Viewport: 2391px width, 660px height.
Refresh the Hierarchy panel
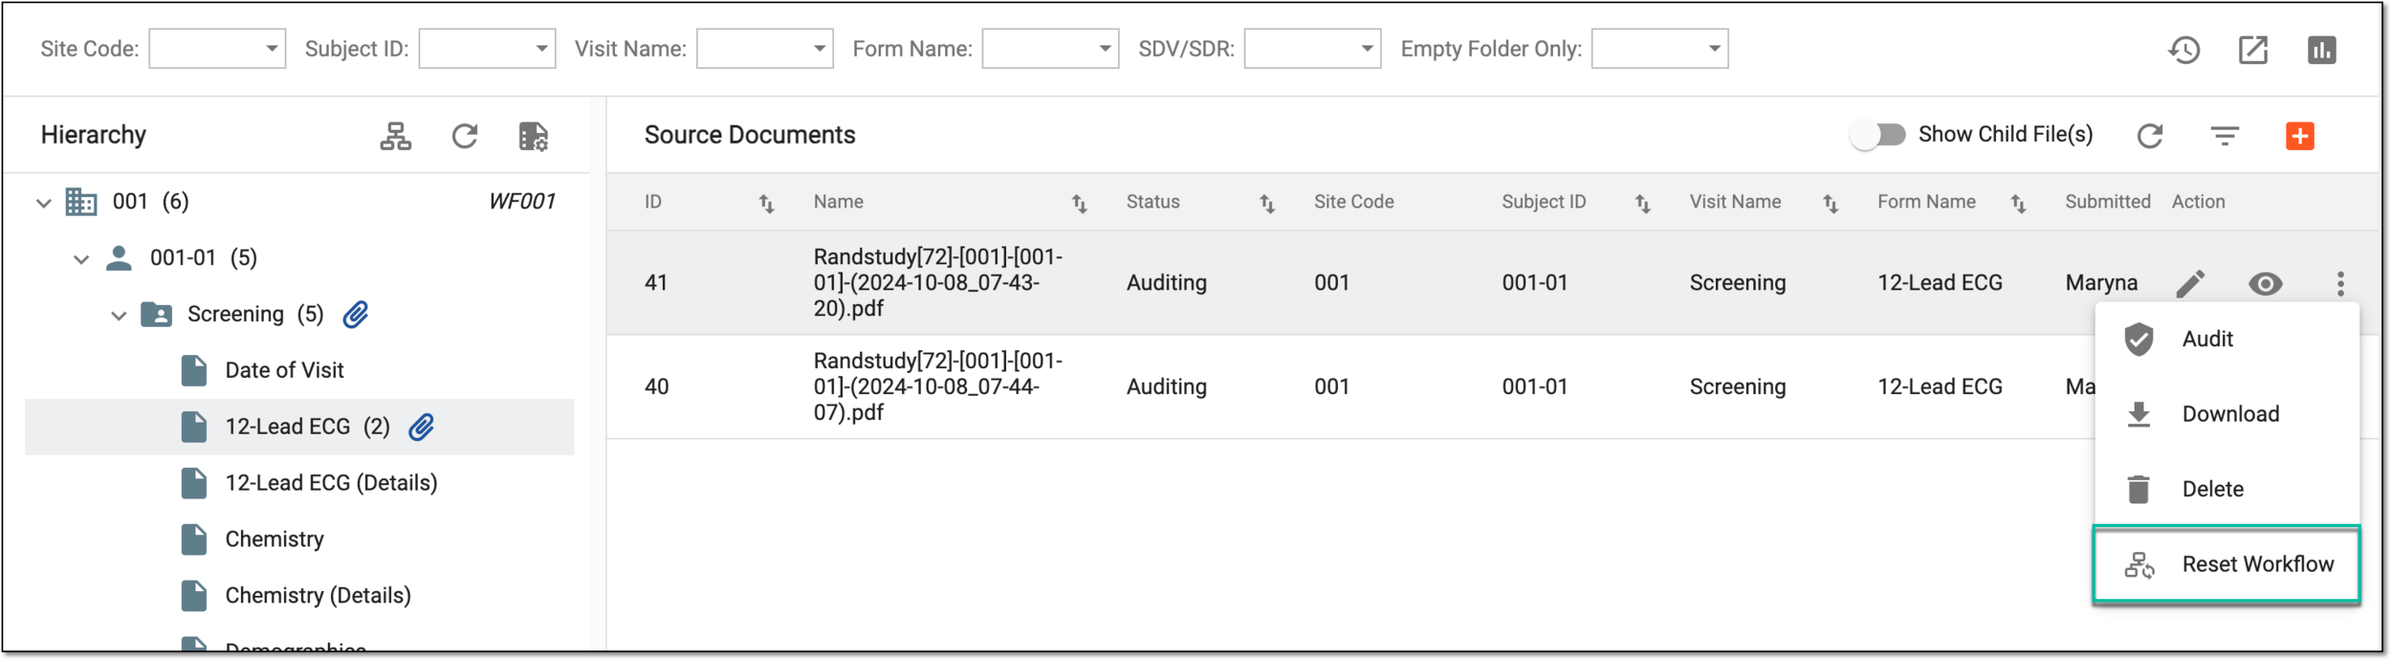[465, 136]
